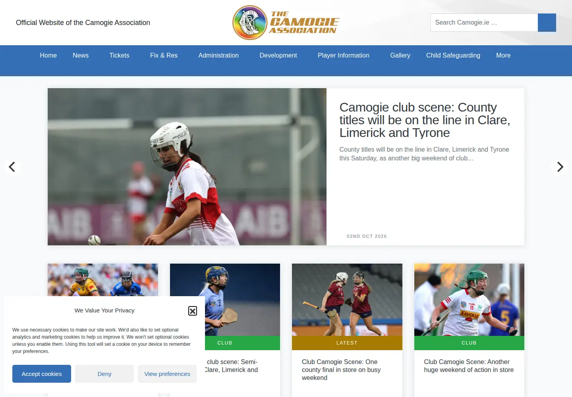572x397 pixels.
Task: Open the celebrating player in white jersey image
Action: click(x=469, y=300)
